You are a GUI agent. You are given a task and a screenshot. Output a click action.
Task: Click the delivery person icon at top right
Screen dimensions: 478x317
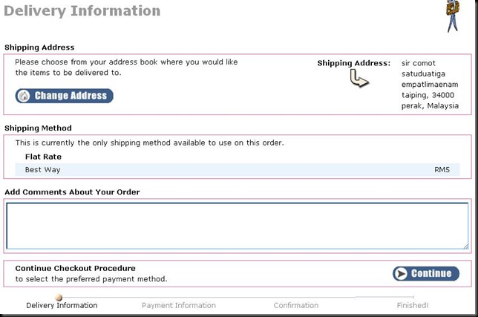453,16
